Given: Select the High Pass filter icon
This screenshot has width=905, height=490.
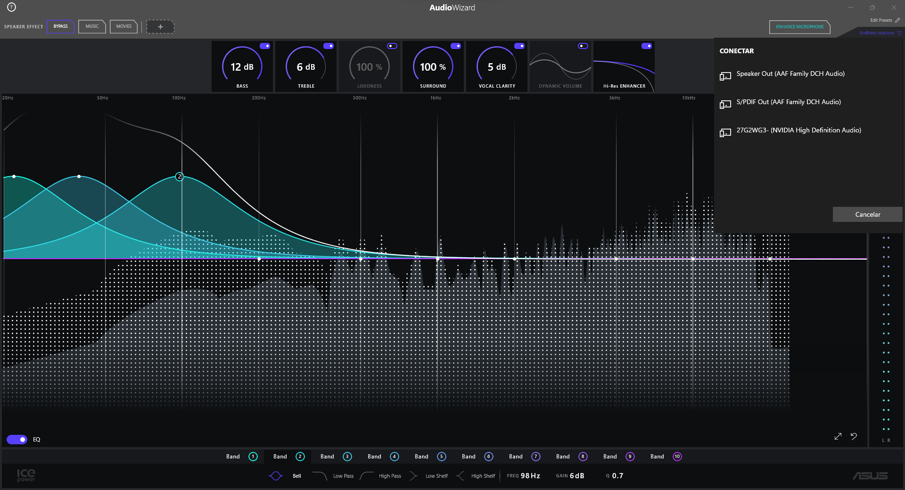Looking at the screenshot, I should pyautogui.click(x=367, y=476).
